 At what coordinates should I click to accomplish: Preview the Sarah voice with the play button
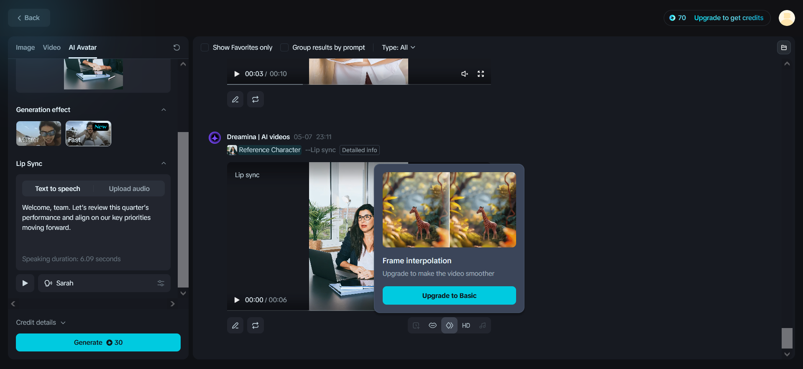[x=25, y=283]
